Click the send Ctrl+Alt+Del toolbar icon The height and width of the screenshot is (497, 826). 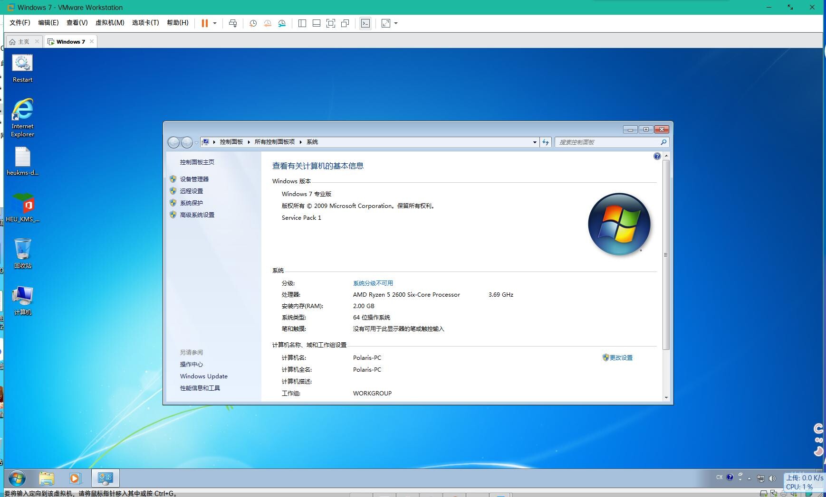233,23
